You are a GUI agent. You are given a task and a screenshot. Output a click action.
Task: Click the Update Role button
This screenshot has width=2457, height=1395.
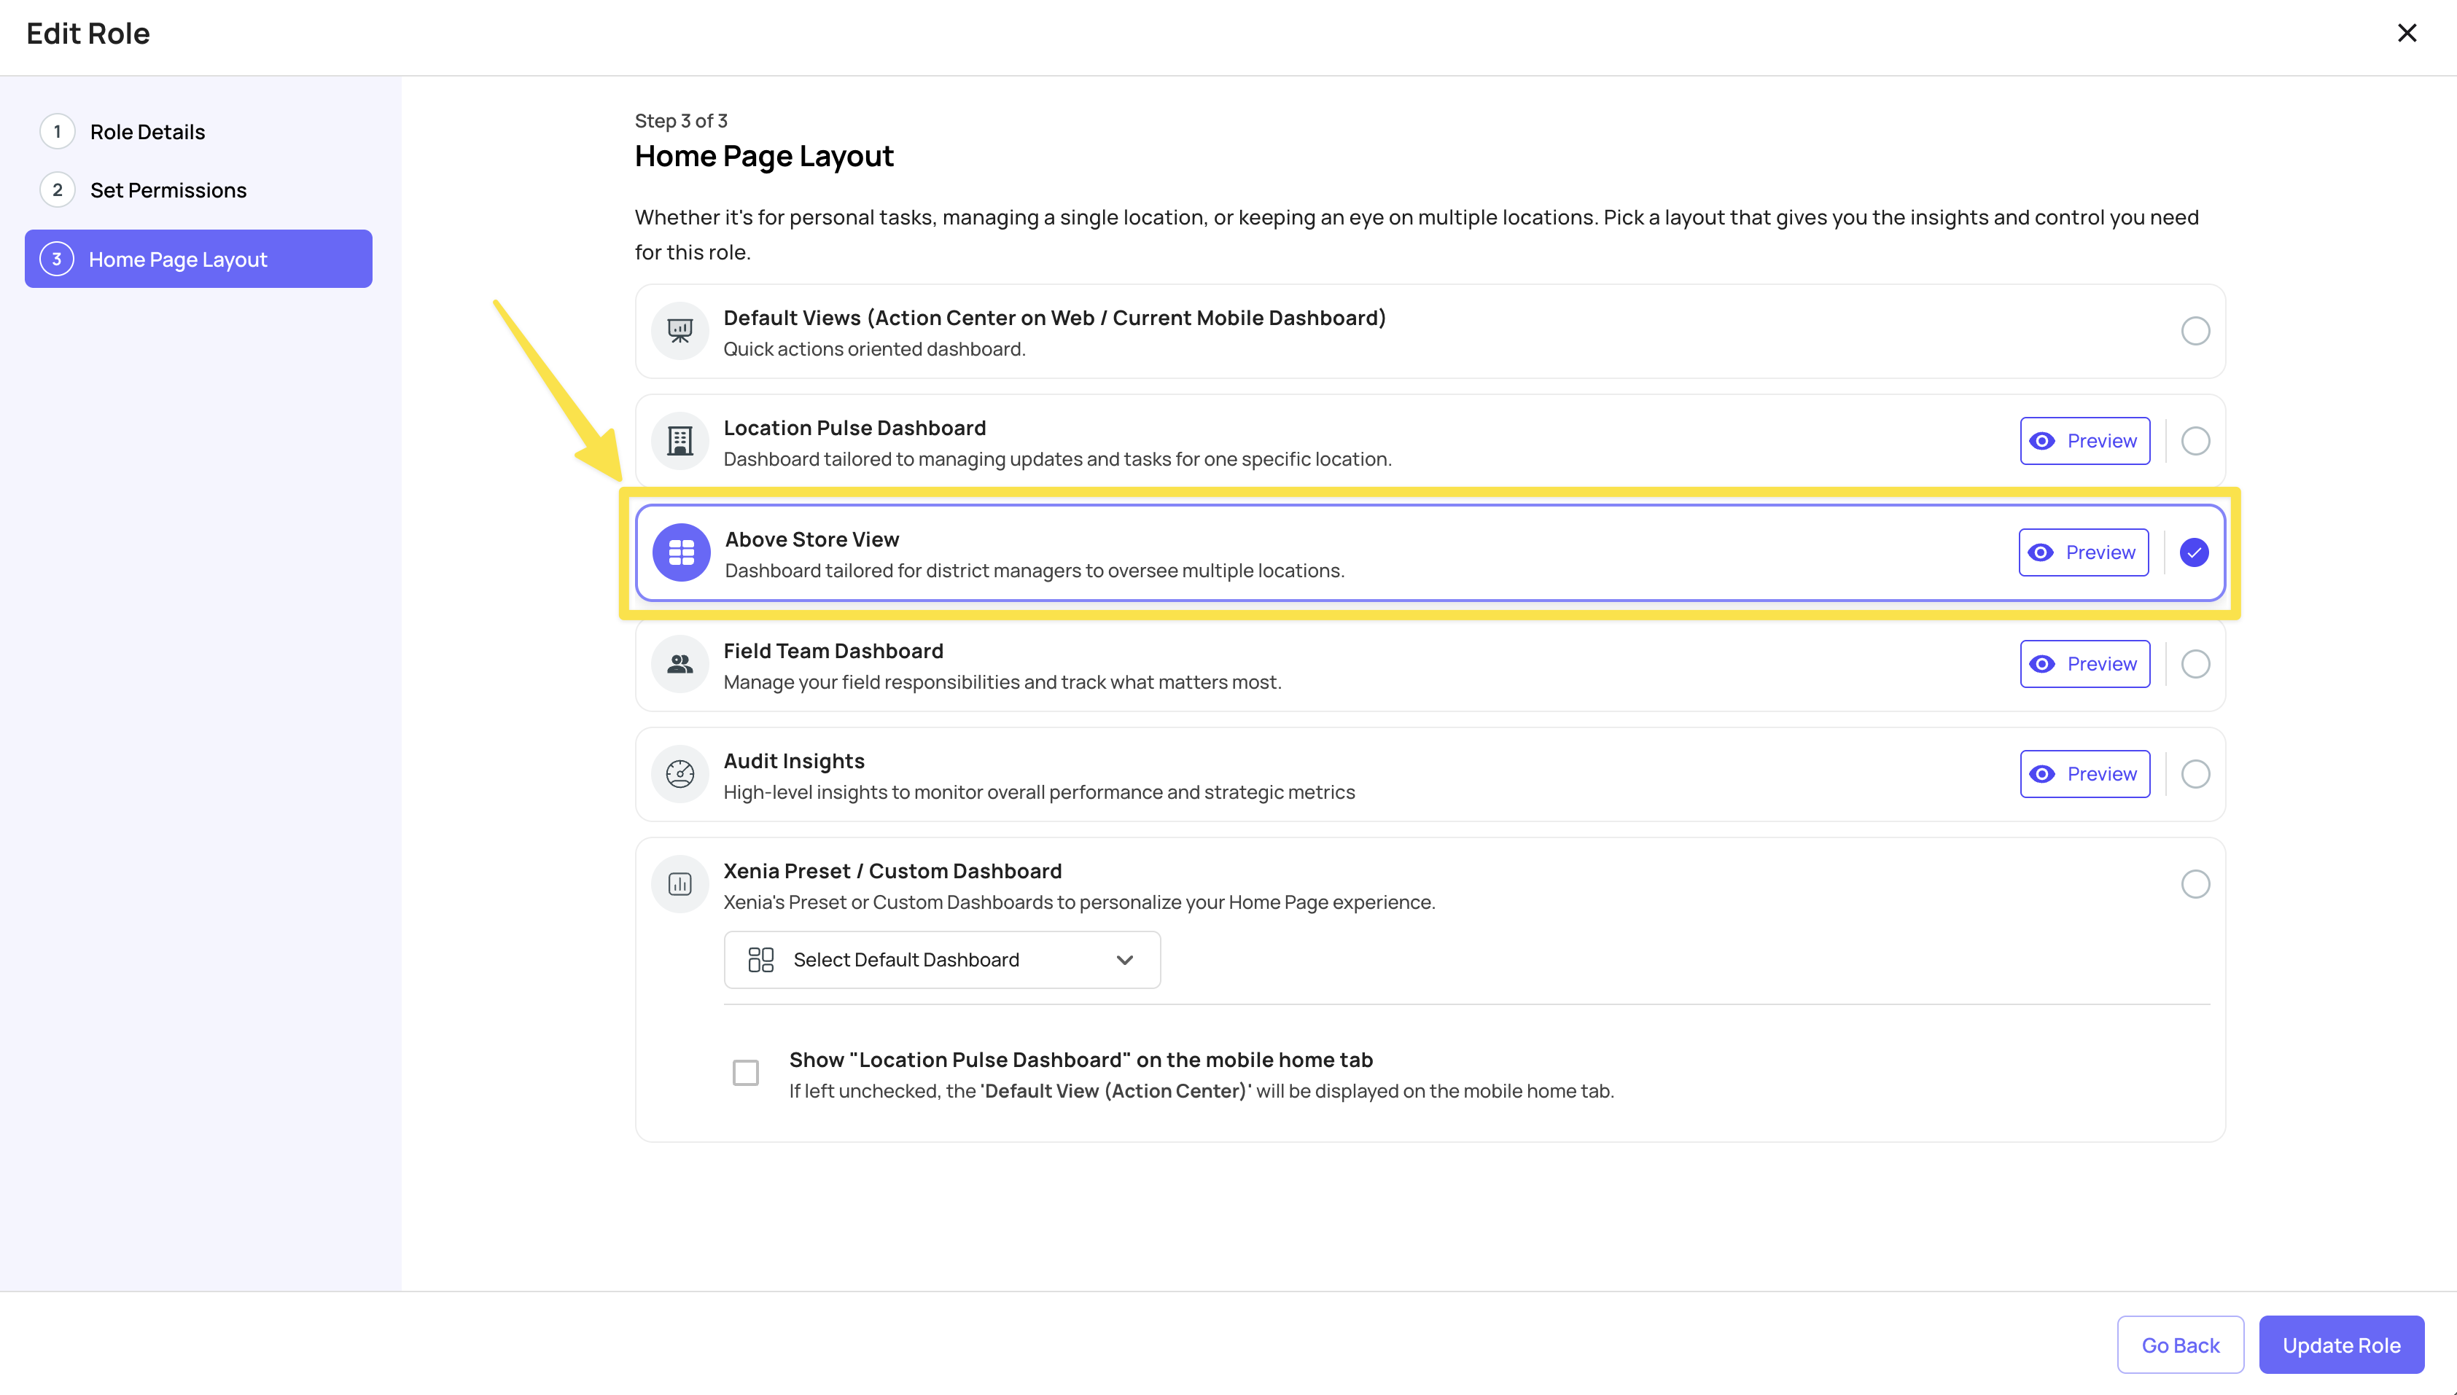coord(2340,1345)
